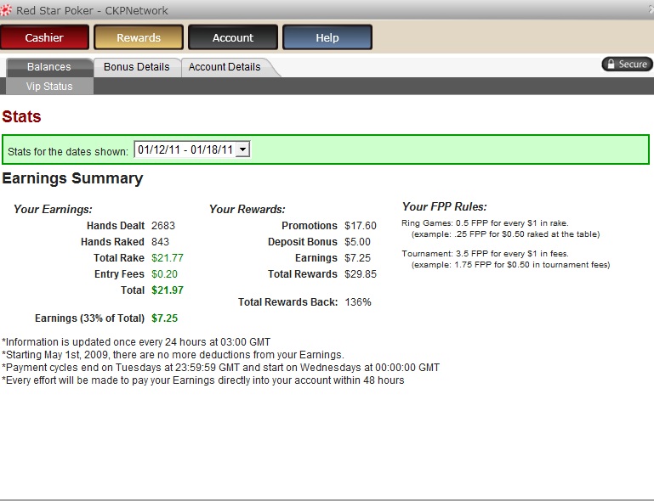654x501 pixels.
Task: Click the window title Red Star Poker - CKPNetwork
Action: click(92, 10)
